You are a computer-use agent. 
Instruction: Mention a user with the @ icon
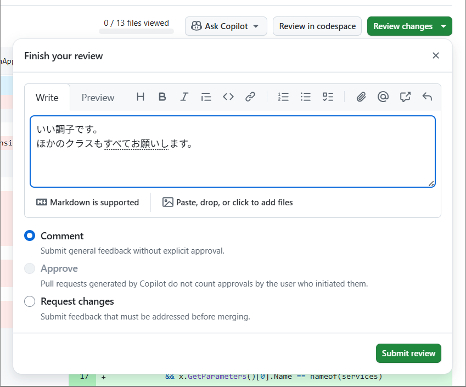coord(383,97)
